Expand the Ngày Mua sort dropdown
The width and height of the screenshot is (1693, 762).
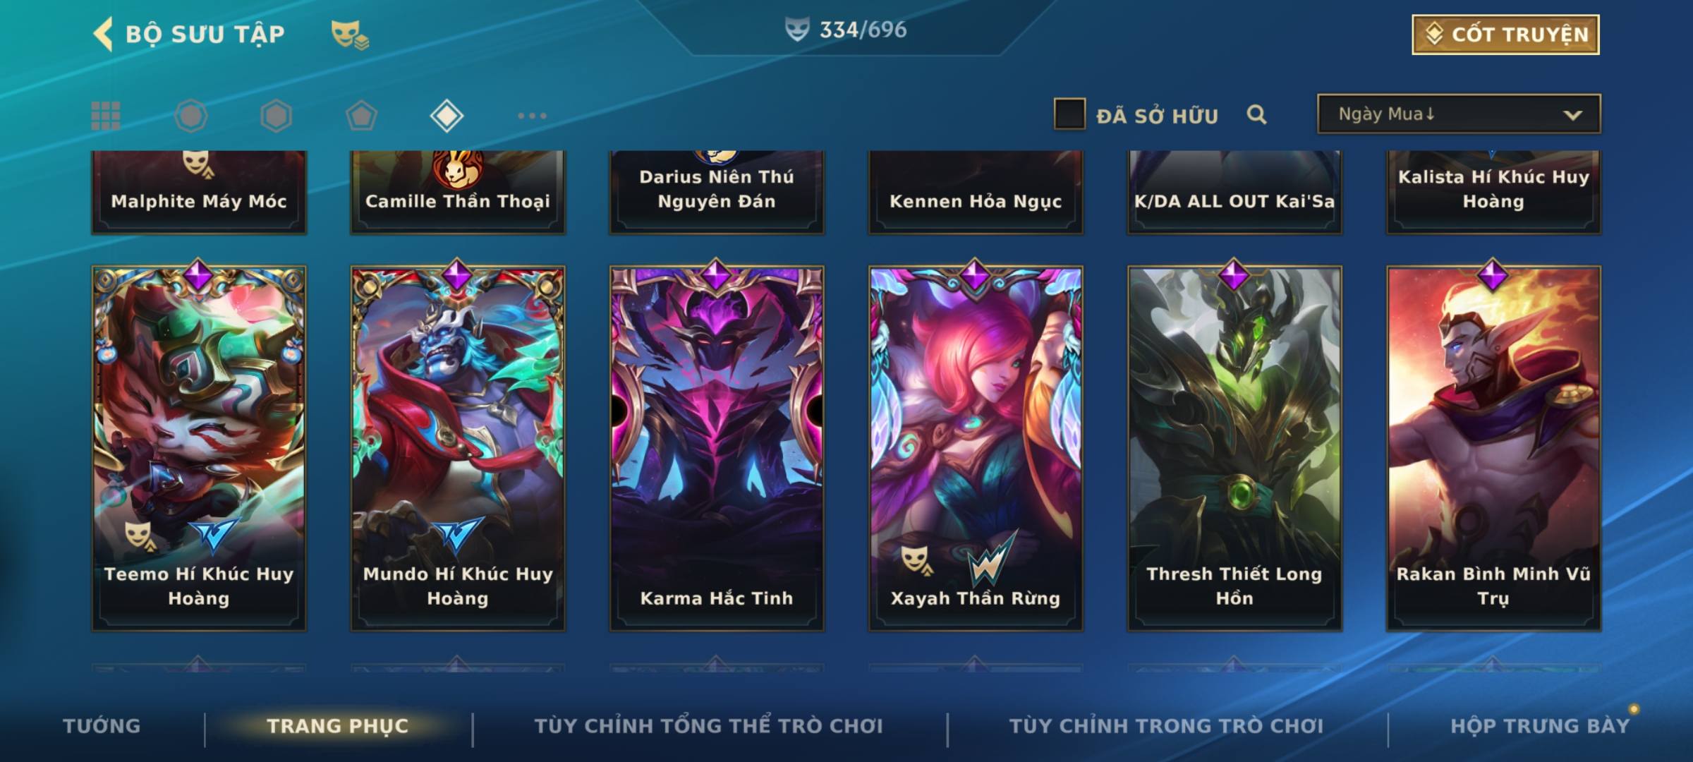1459,114
